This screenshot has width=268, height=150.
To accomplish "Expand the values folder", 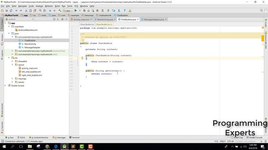I will coord(12,82).
